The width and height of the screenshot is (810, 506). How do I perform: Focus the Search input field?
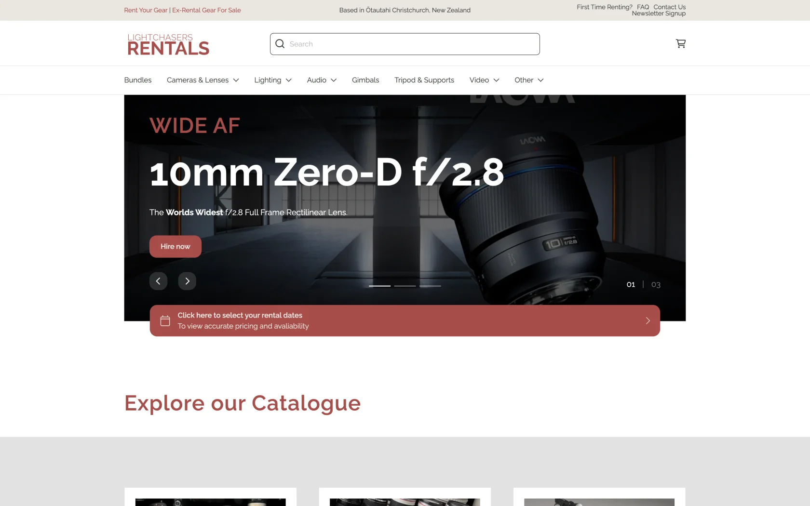[x=405, y=44]
